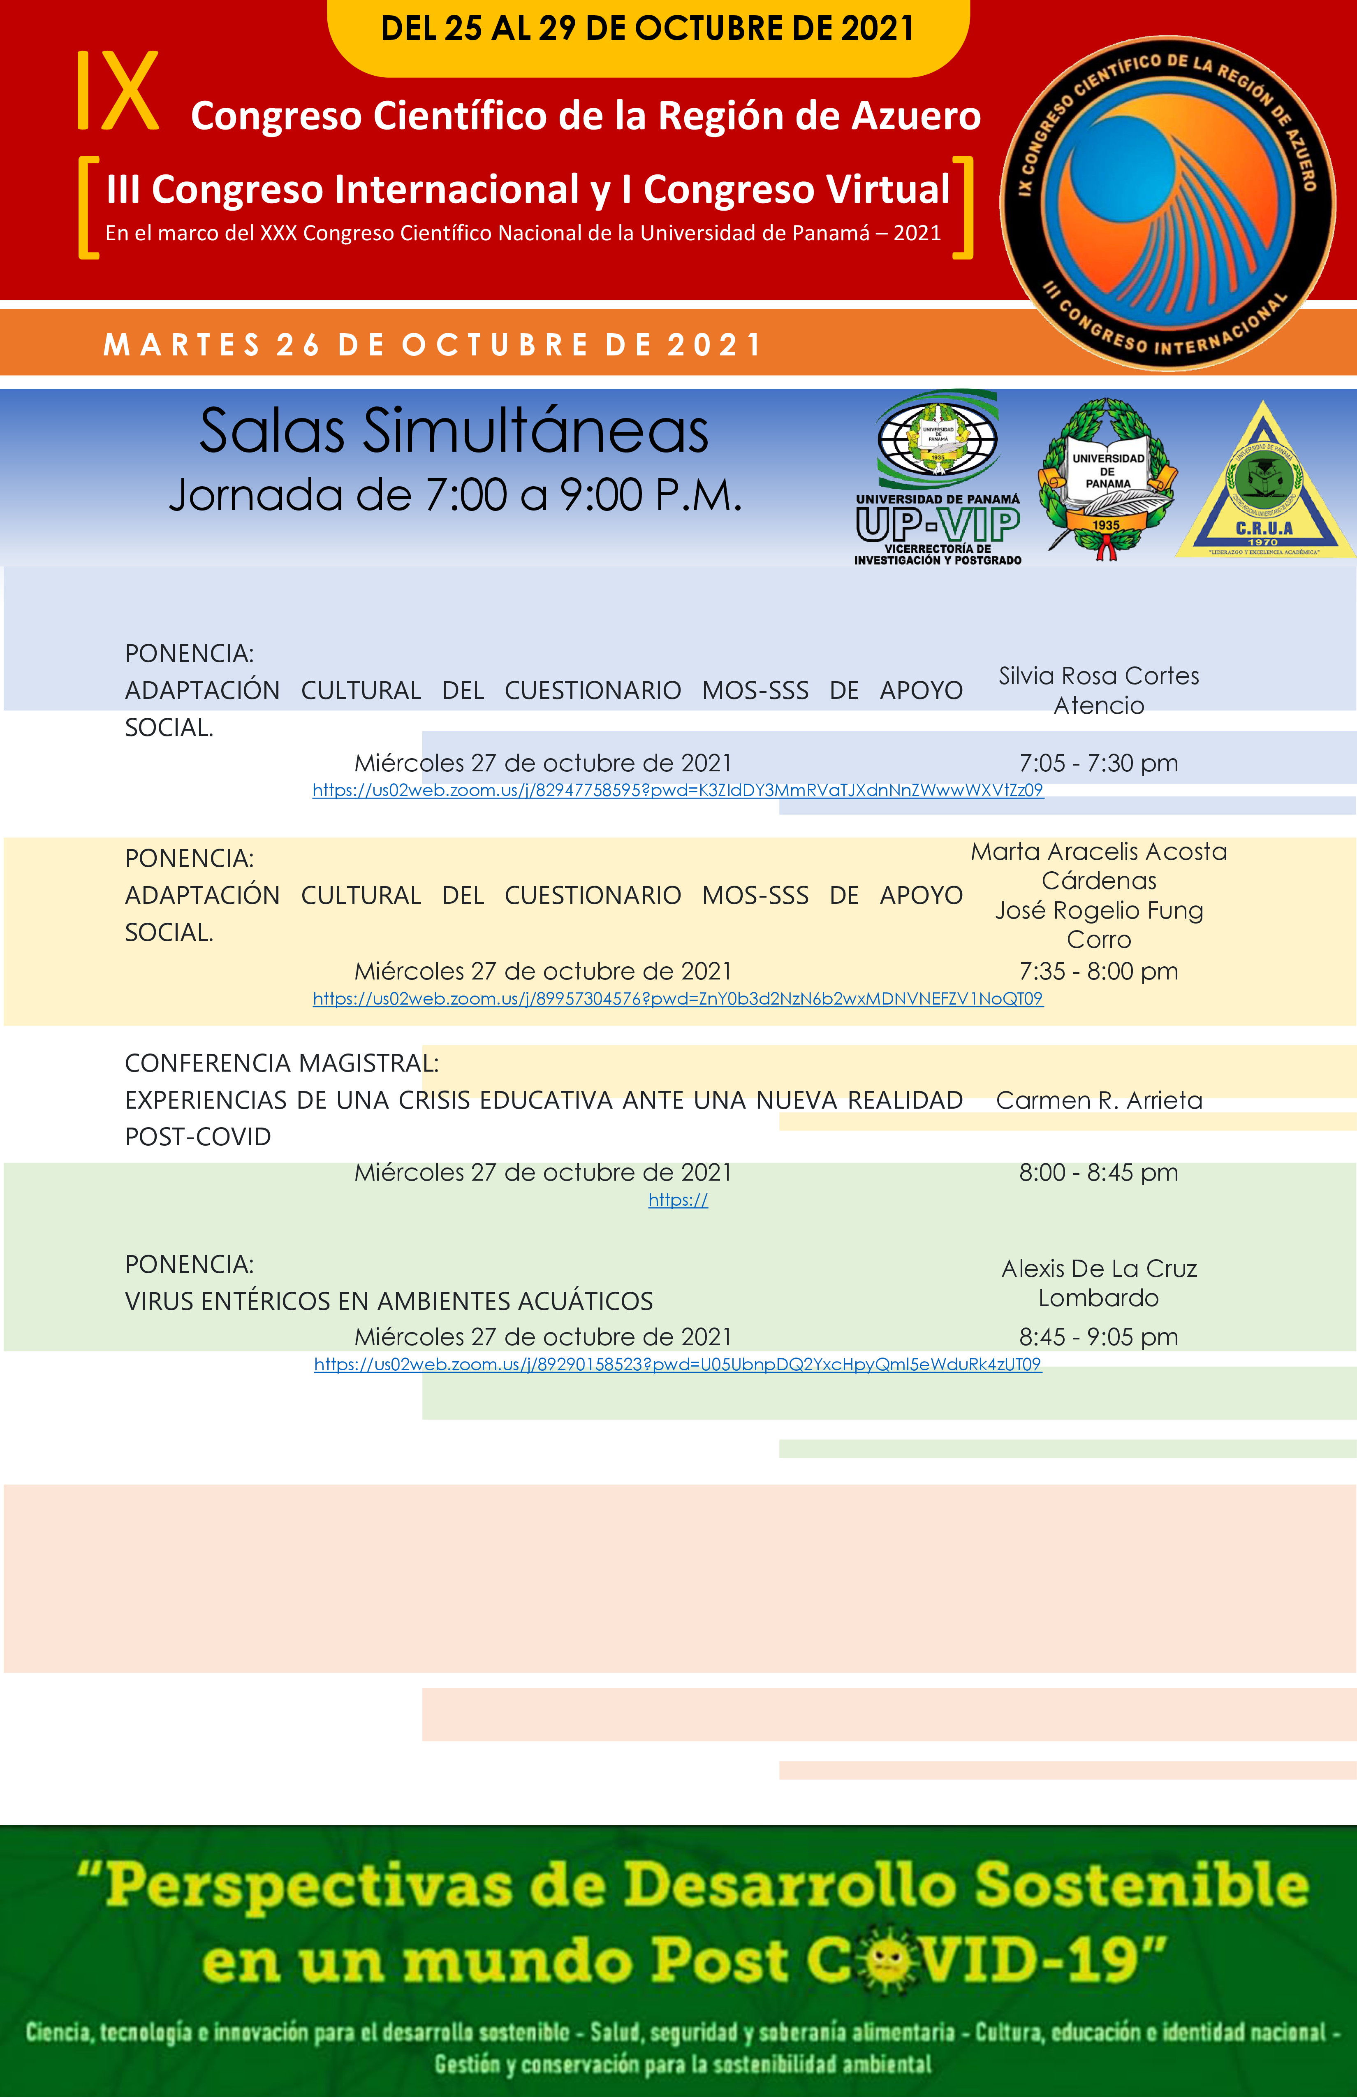Select the date banner 'DEL 25 AL 29 DE OCTUBRE DE 2021'
This screenshot has height=2098, width=1357.
[x=648, y=28]
